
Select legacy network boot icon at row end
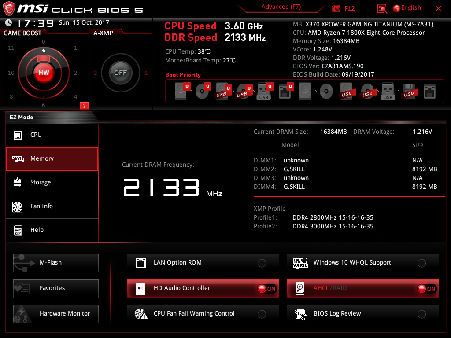click(x=429, y=91)
